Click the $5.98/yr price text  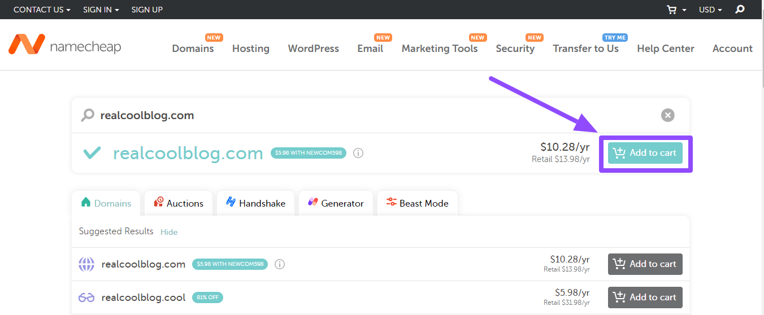(572, 292)
